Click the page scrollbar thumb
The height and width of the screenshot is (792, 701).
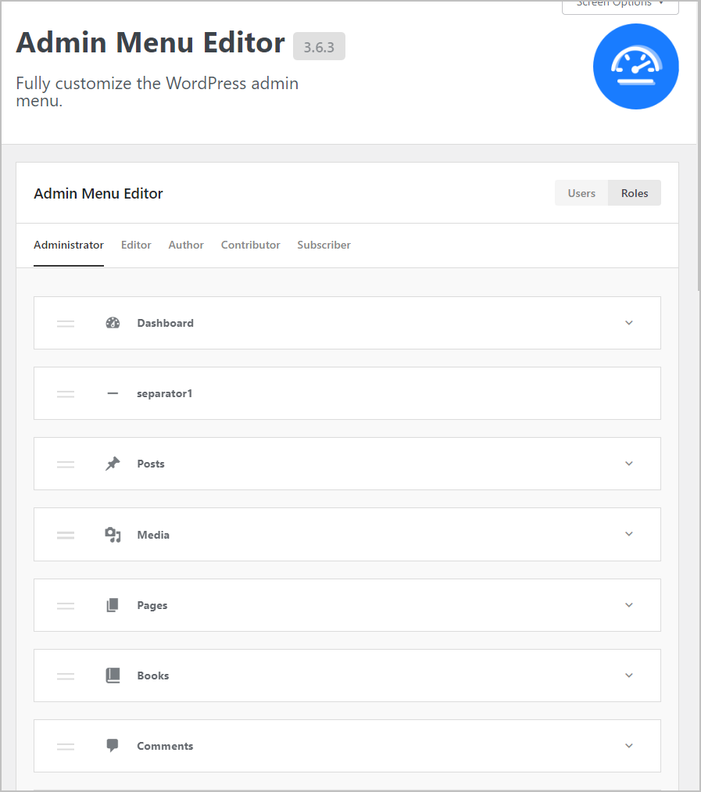click(699, 146)
